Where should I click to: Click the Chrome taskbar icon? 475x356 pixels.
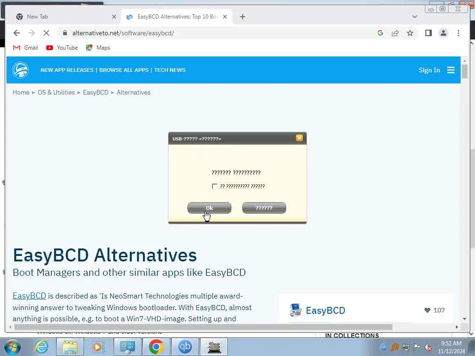(x=156, y=347)
